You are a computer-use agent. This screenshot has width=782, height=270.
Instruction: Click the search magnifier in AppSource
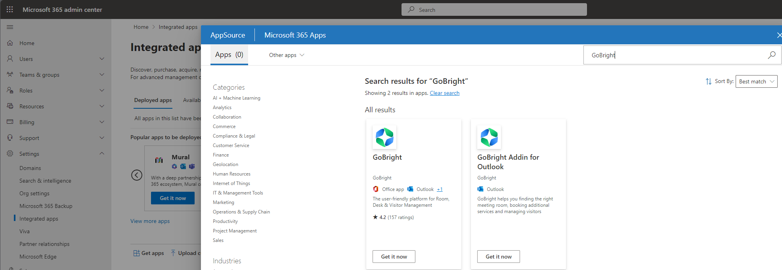click(x=771, y=55)
